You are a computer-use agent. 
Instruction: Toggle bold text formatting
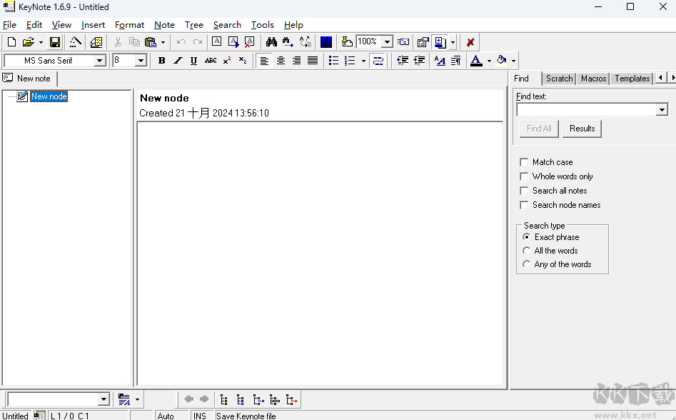(162, 61)
